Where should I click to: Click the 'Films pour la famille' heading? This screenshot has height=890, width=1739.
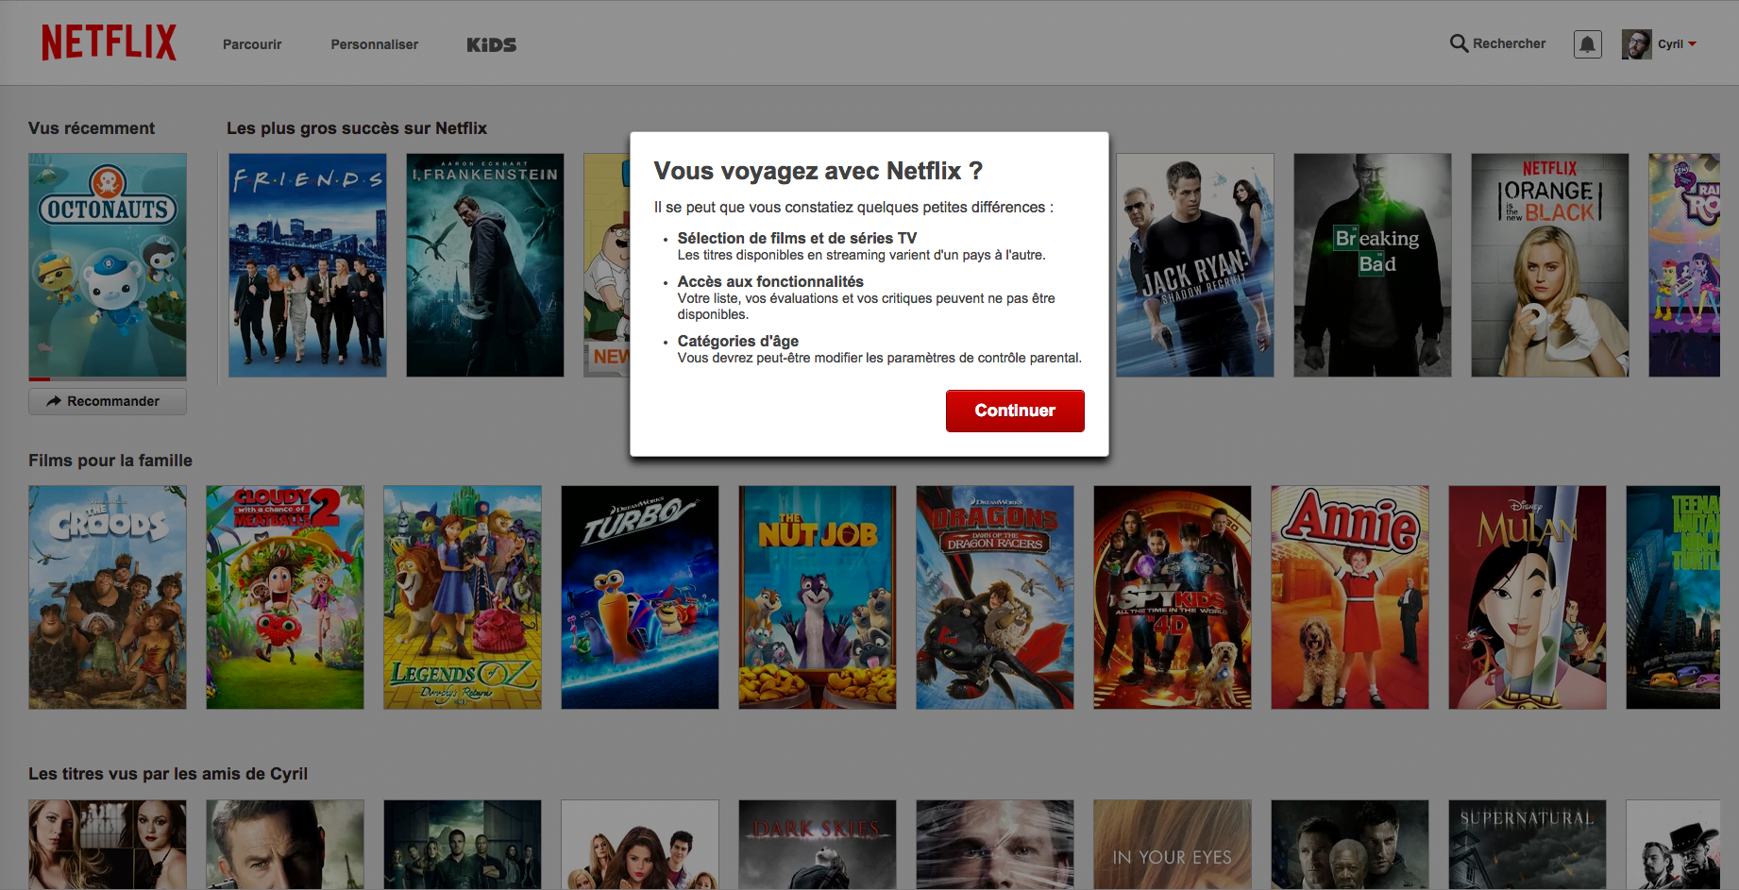click(x=110, y=461)
